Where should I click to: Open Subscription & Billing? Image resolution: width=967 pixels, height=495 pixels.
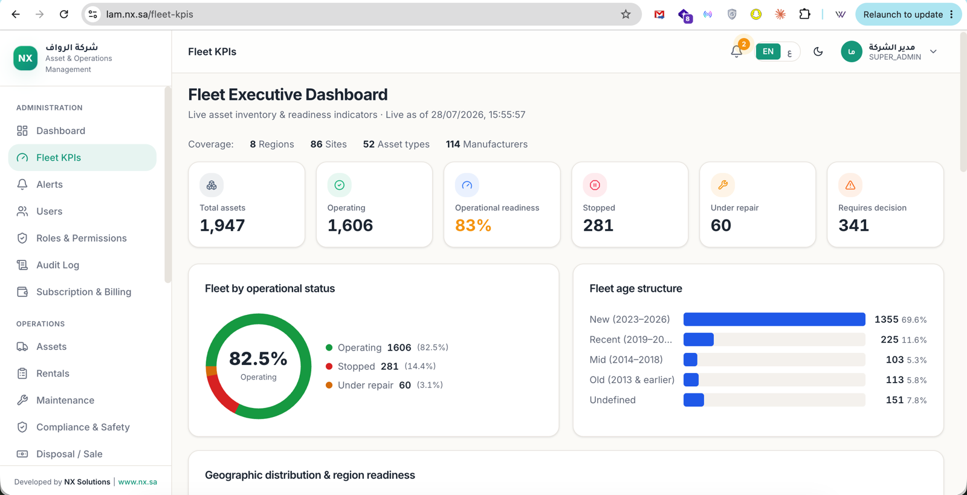coord(82,292)
